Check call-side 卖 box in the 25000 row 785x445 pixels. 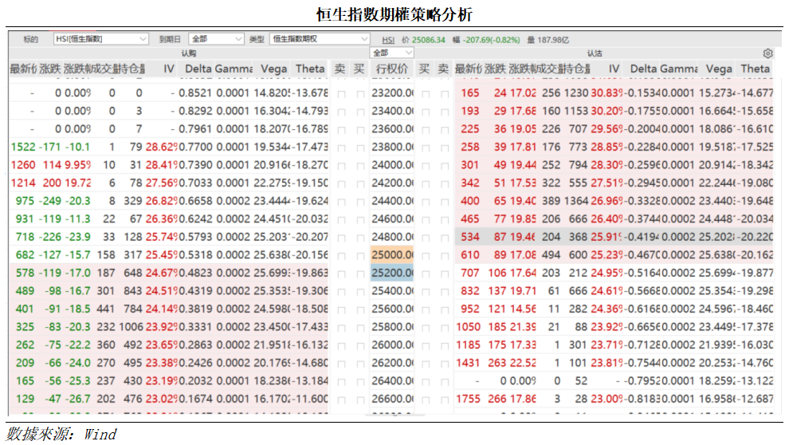tap(341, 256)
